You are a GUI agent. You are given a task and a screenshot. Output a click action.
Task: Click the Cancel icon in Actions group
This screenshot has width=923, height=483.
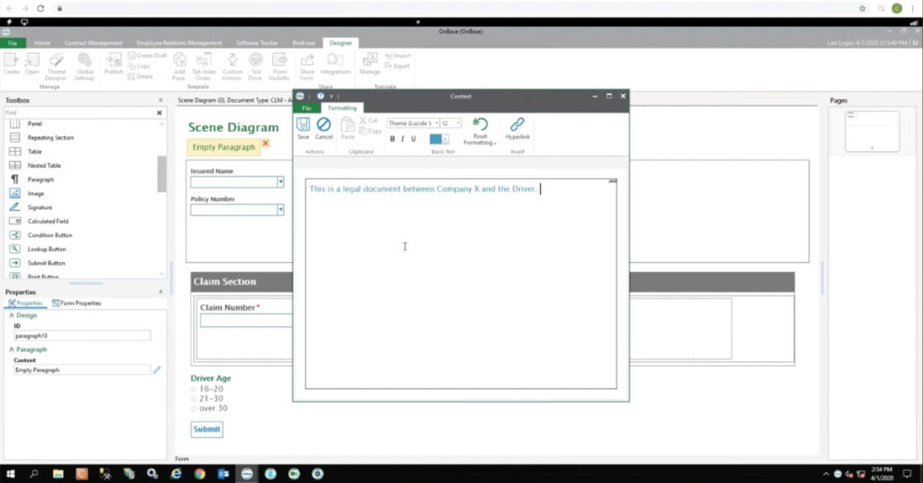click(324, 126)
